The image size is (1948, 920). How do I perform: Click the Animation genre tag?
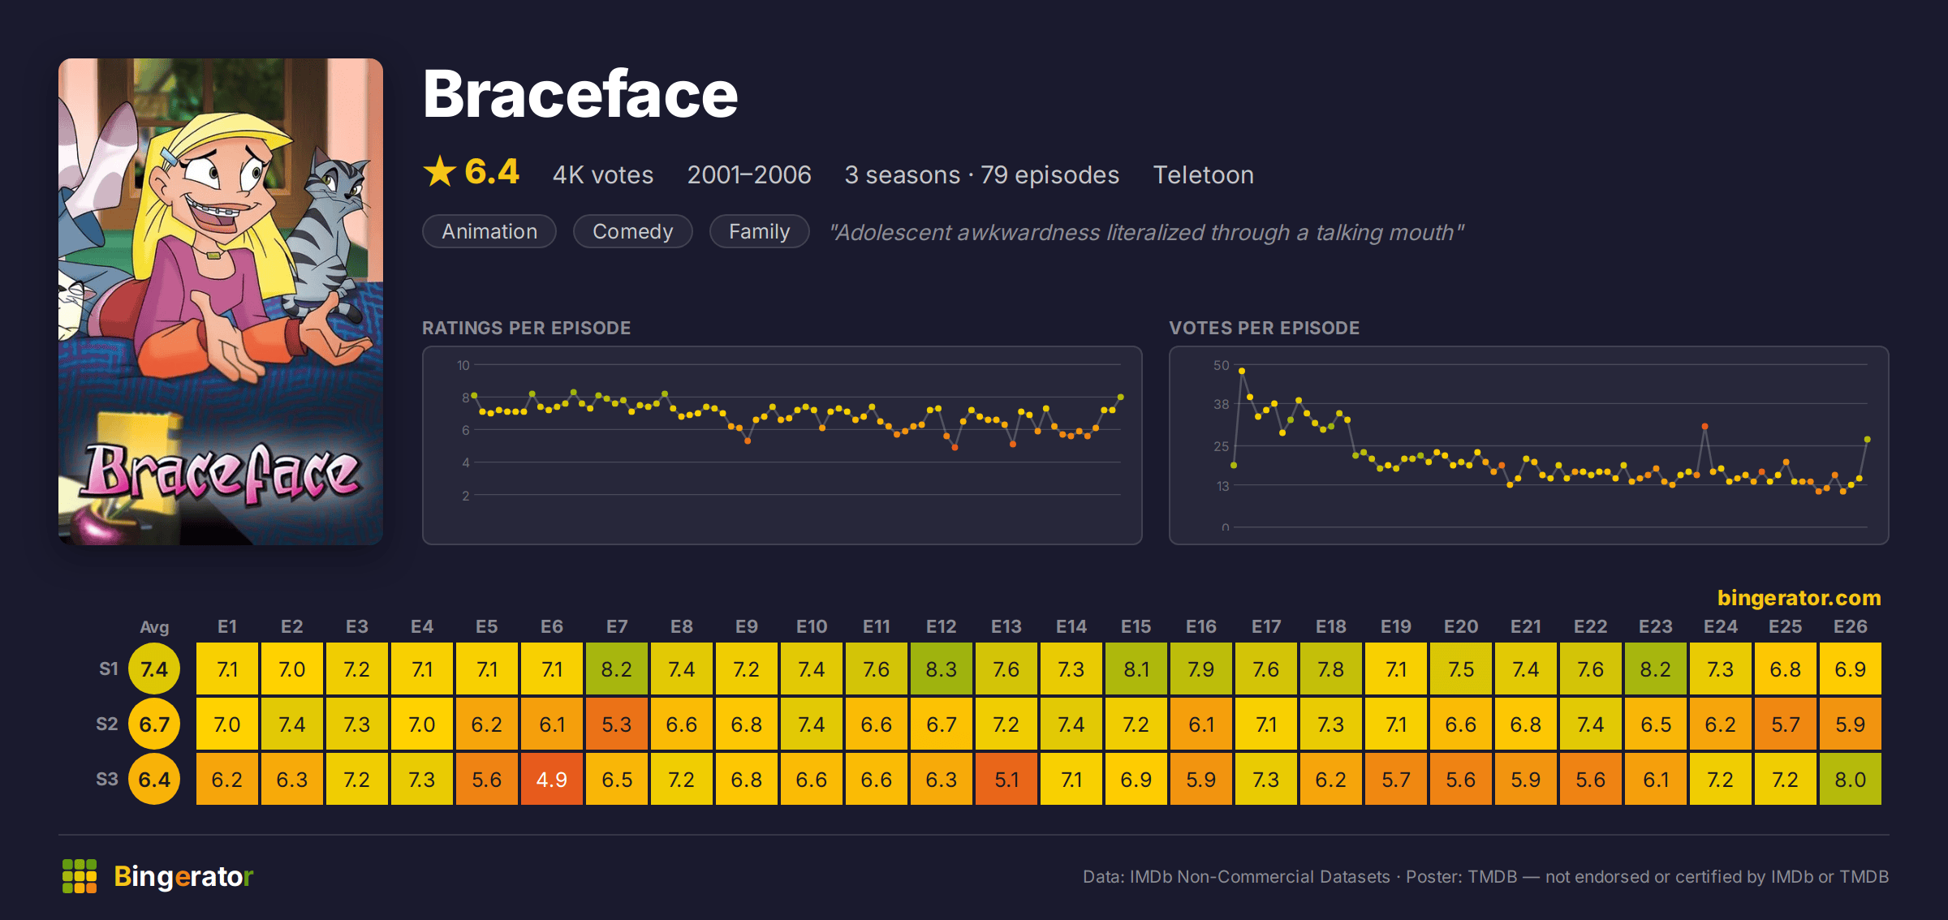489,231
